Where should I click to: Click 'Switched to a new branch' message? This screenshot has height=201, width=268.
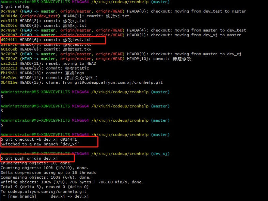(x=40, y=144)
